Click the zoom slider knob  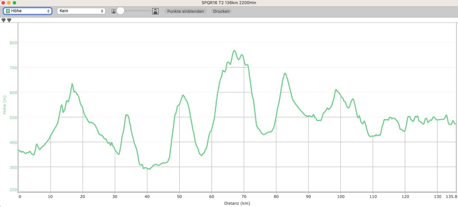pos(121,11)
